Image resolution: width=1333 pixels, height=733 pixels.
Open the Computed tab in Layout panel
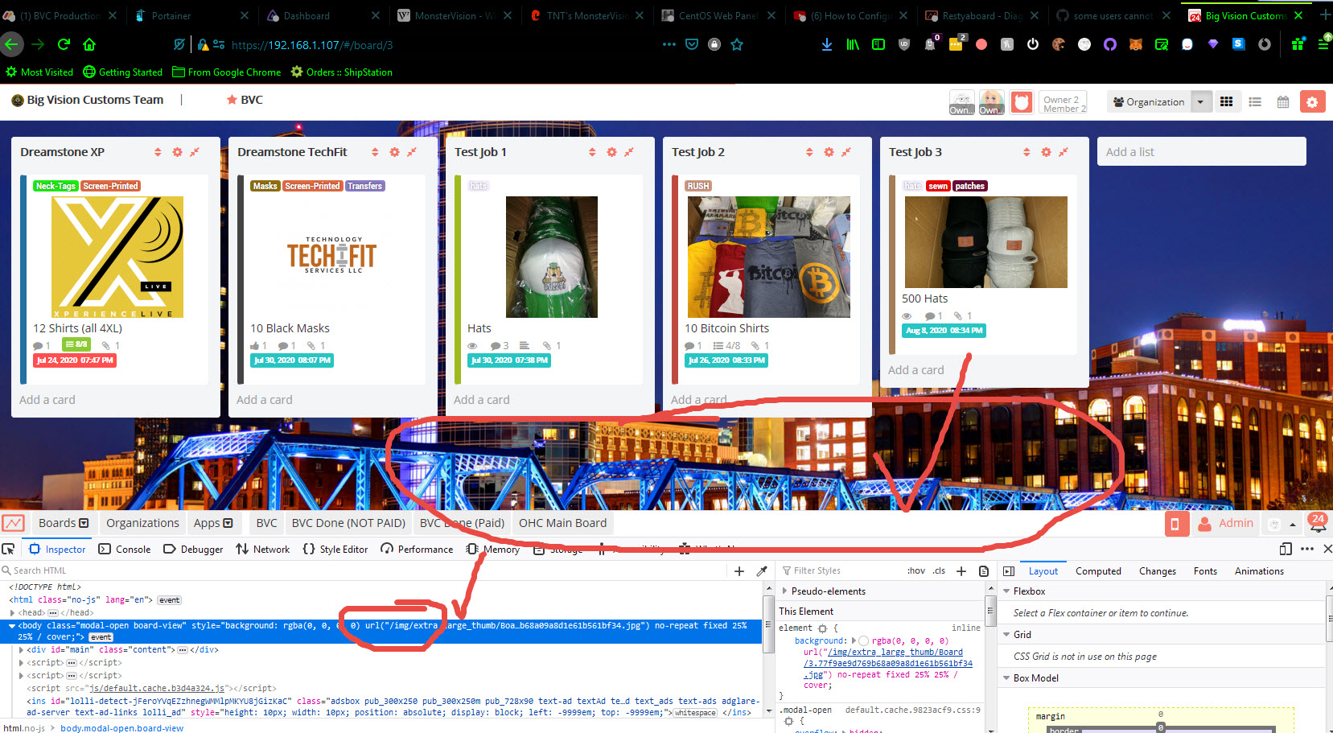pyautogui.click(x=1098, y=570)
